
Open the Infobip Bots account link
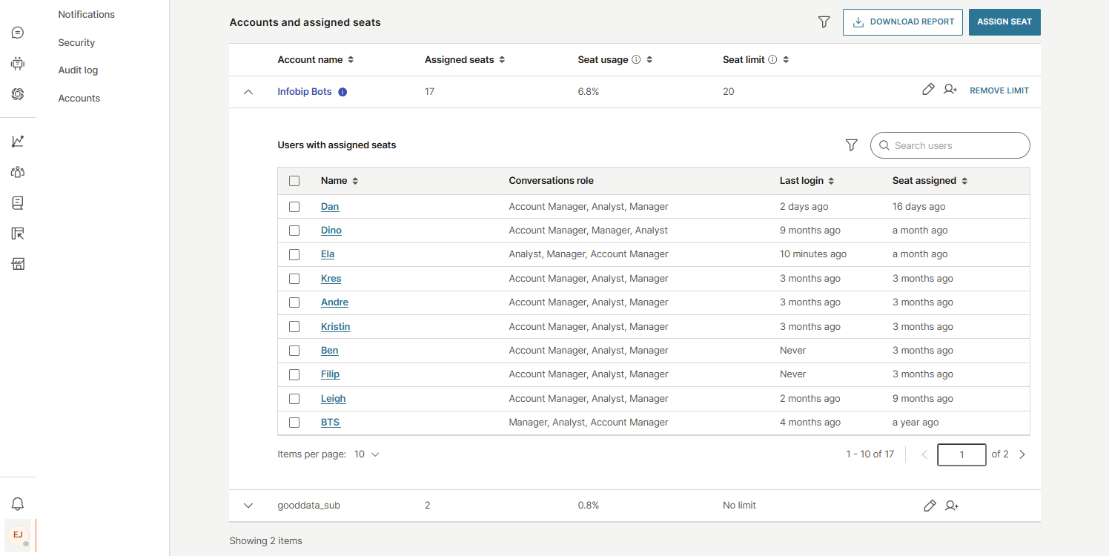305,92
